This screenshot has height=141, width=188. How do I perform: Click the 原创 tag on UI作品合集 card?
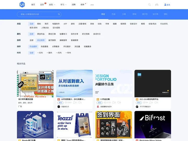point(100,103)
